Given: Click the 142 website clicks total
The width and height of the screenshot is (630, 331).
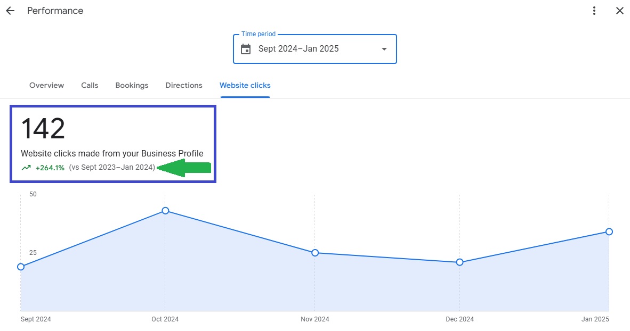Looking at the screenshot, I should tap(43, 129).
